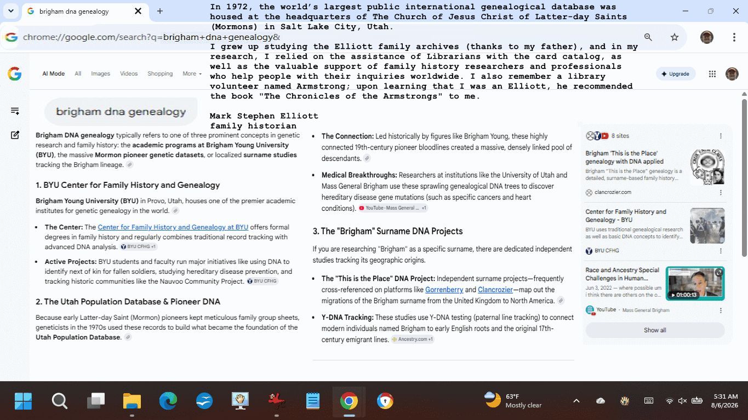The image size is (748, 420).
Task: Open the 'BYU CFHG' chip after Nauvoo Community Project
Action: click(262, 281)
